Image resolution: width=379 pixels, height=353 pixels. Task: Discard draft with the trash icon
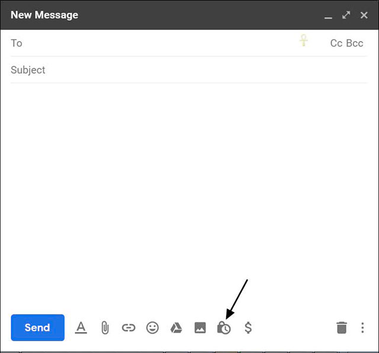tap(342, 328)
